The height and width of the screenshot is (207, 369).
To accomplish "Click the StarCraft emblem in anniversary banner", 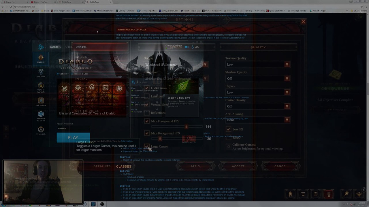I will click(x=106, y=88).
